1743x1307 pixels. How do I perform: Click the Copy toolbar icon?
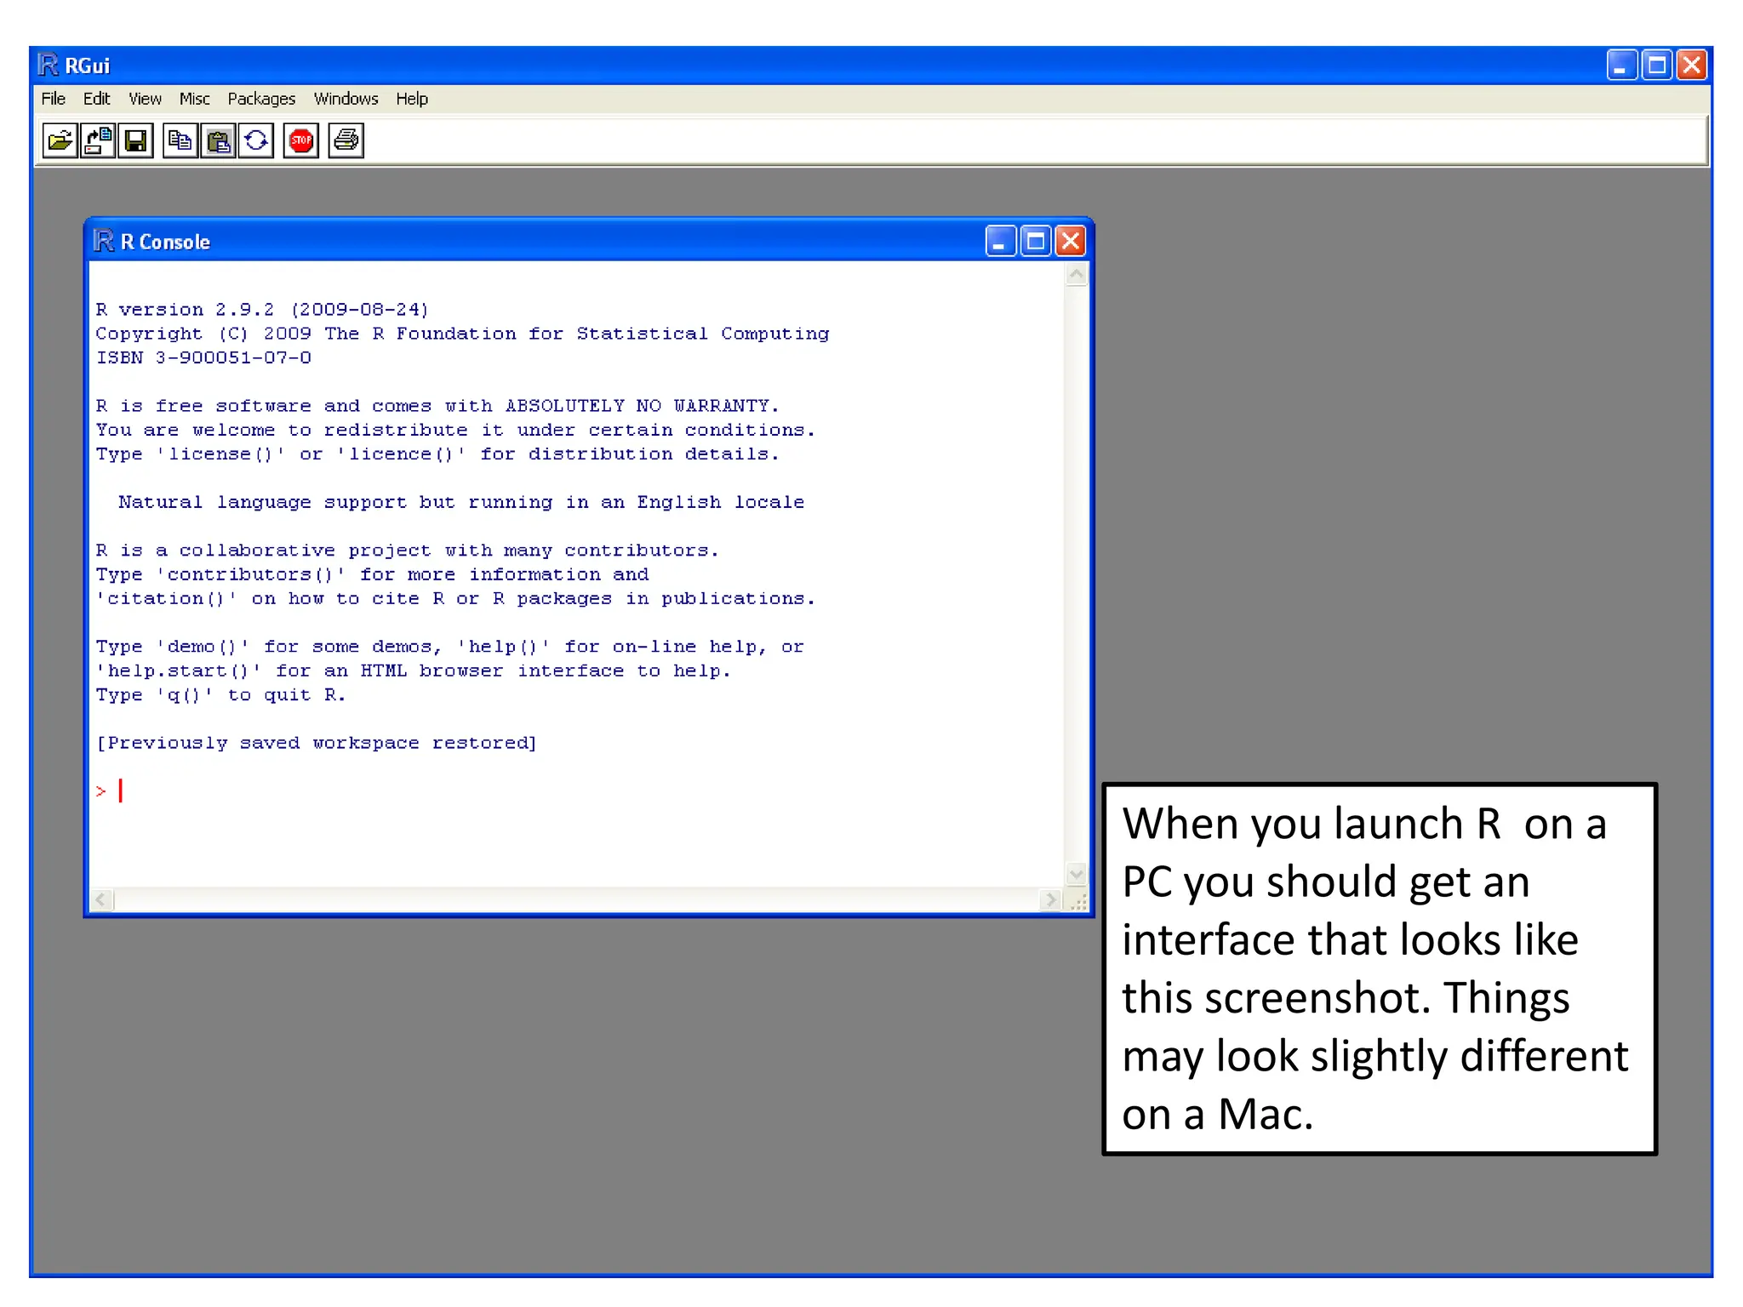pos(180,140)
